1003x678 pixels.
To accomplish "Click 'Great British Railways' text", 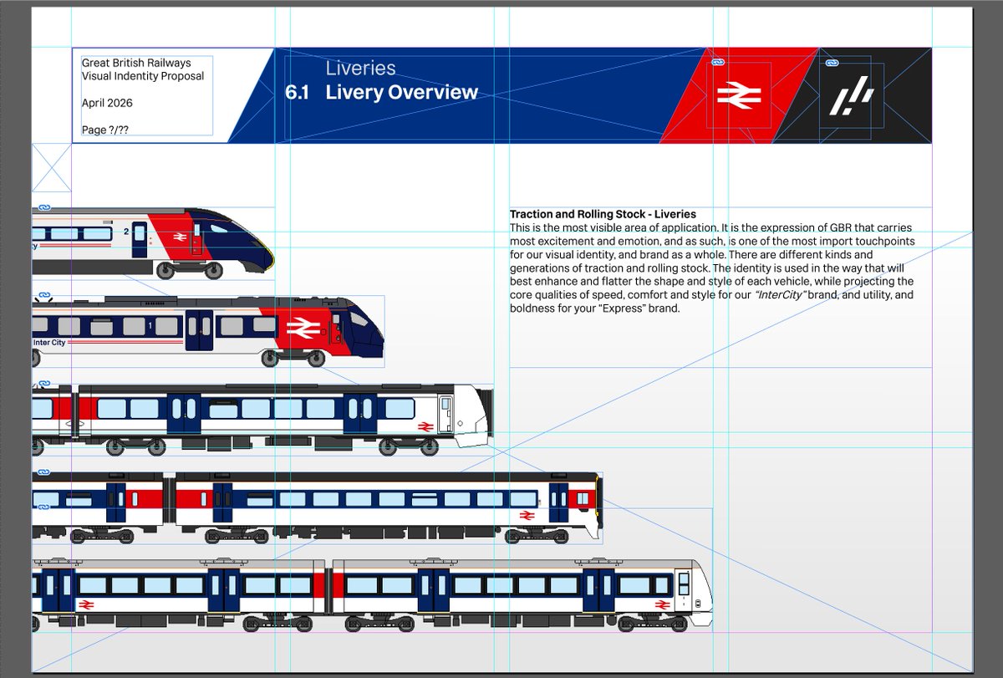I will (136, 63).
